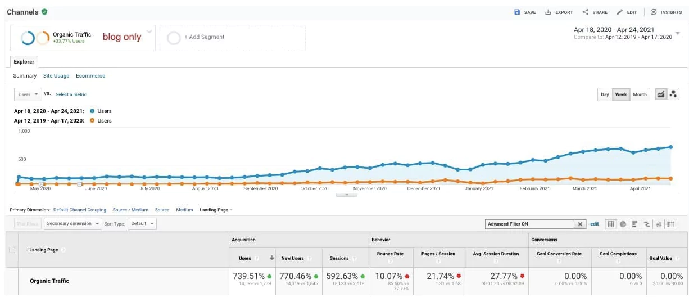This screenshot has height=302, width=689.
Task: Switch to the Site Usage tab
Action: [56, 75]
